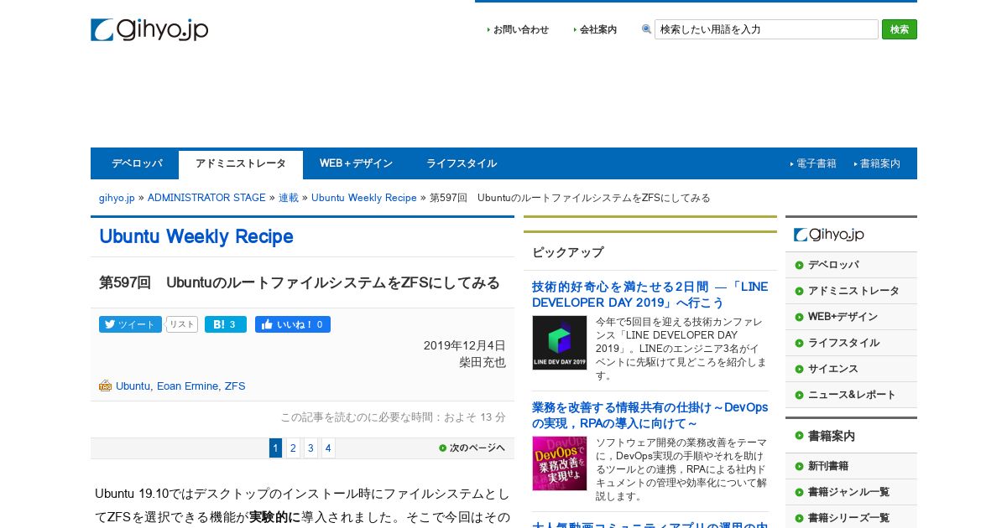1007x528 pixels.
Task: Click the LINE DEV DAY 2019 thumbnail
Action: click(560, 343)
